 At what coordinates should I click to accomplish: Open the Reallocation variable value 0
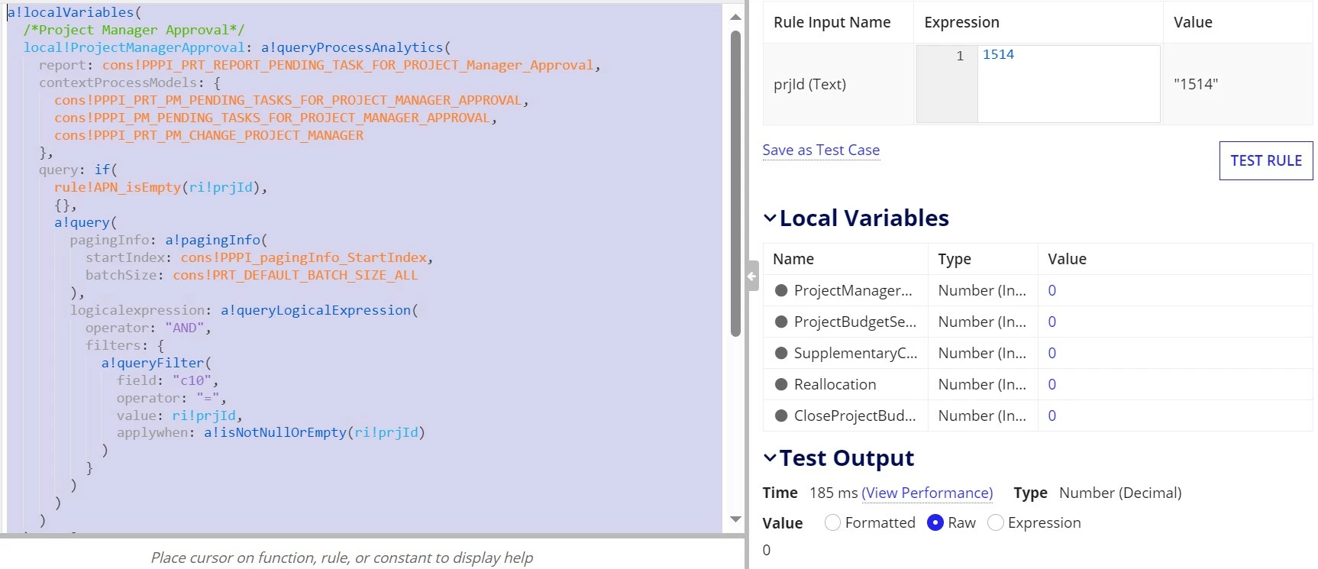click(1052, 384)
